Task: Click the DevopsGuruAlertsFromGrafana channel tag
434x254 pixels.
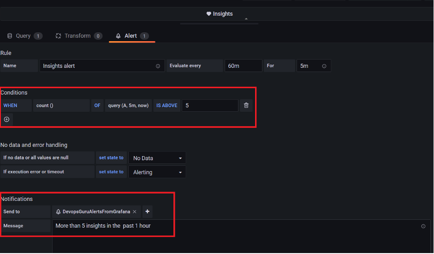Action: tap(96, 212)
